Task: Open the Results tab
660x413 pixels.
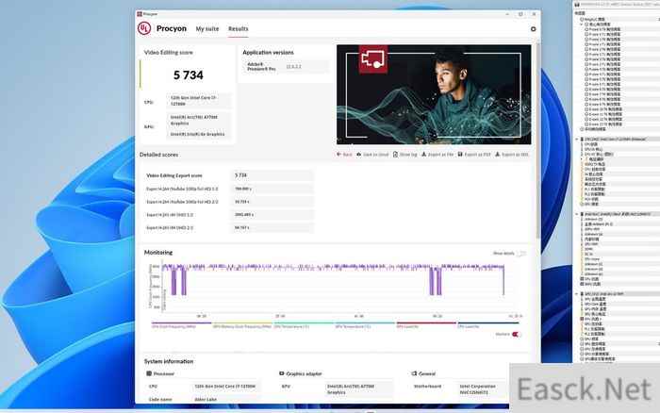Action: click(x=239, y=29)
